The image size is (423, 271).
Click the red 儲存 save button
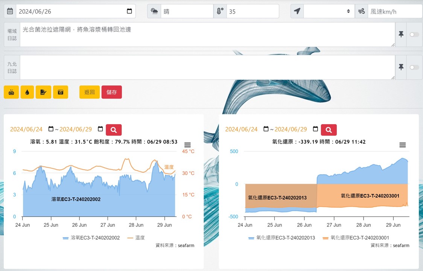111,92
